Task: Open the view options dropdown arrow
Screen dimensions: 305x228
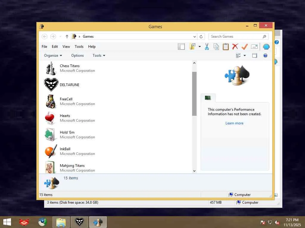Action: 245,56
